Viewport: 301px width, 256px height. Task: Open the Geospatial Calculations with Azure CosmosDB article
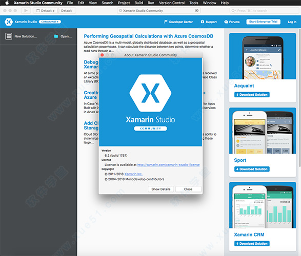pyautogui.click(x=148, y=36)
